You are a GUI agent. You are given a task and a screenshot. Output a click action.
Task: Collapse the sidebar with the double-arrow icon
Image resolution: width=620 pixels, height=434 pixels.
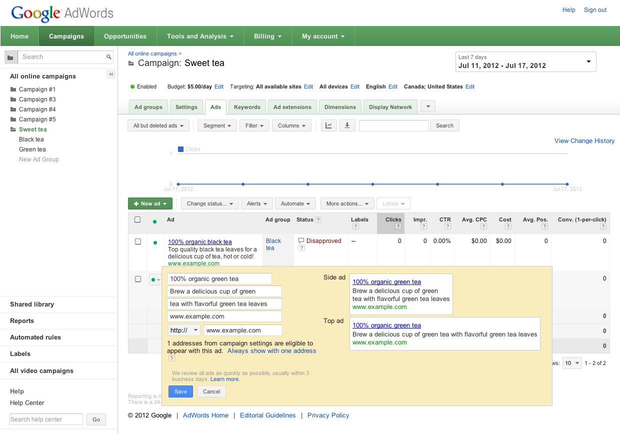[111, 74]
